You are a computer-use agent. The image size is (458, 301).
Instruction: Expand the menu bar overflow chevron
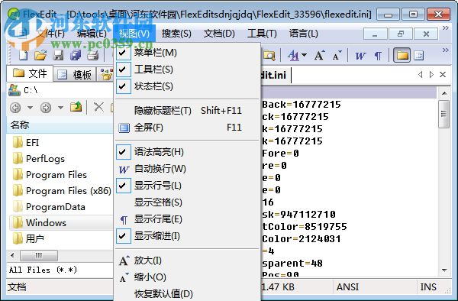tap(446, 28)
